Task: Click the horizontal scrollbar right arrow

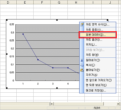Action: 118,104
